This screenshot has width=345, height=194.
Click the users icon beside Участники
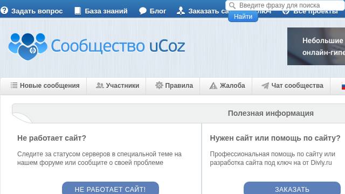coord(100,85)
